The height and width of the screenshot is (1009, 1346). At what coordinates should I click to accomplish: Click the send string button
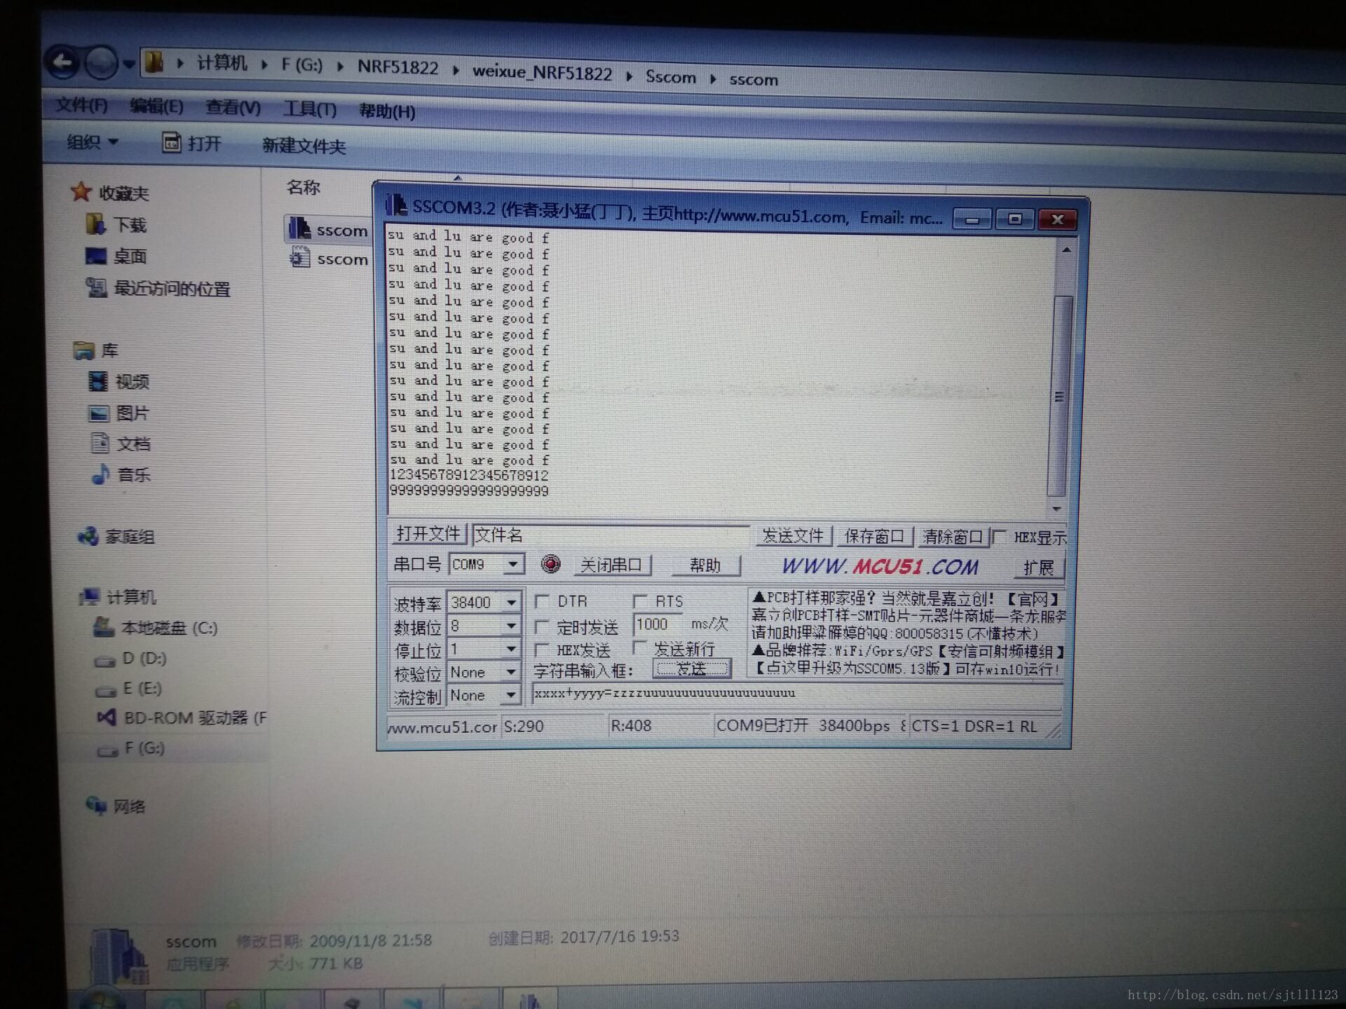pyautogui.click(x=691, y=668)
